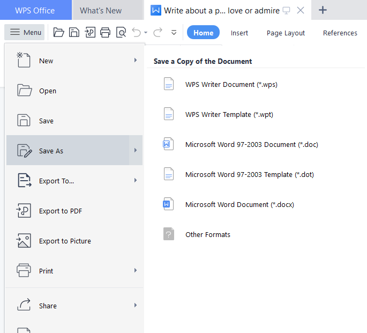The height and width of the screenshot is (333, 367).
Task: Switch to the WPS Office tab
Action: click(36, 10)
